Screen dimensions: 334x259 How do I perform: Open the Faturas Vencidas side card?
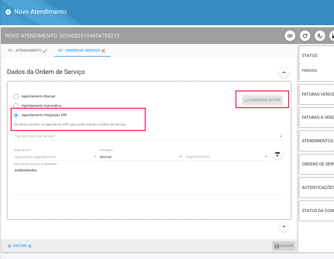316,94
